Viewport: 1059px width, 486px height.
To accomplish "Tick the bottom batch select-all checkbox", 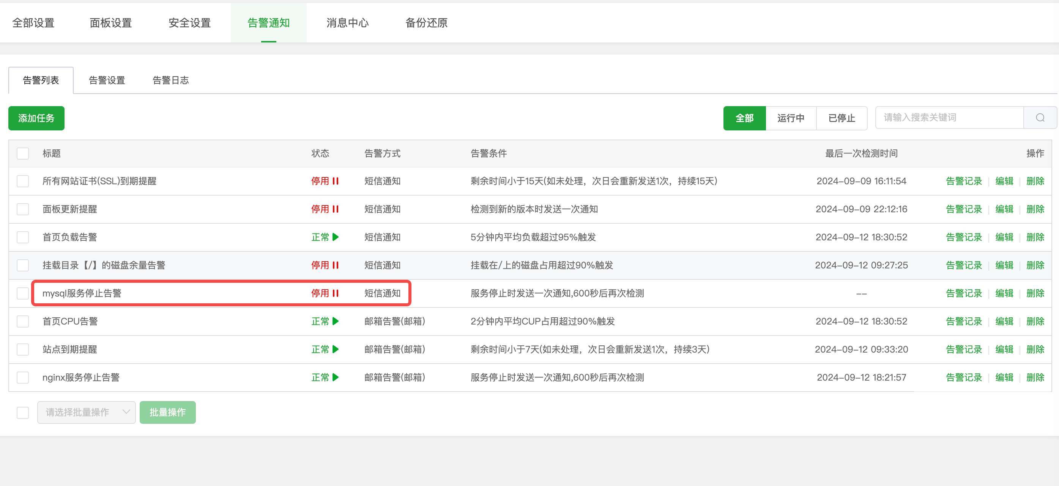I will (23, 412).
